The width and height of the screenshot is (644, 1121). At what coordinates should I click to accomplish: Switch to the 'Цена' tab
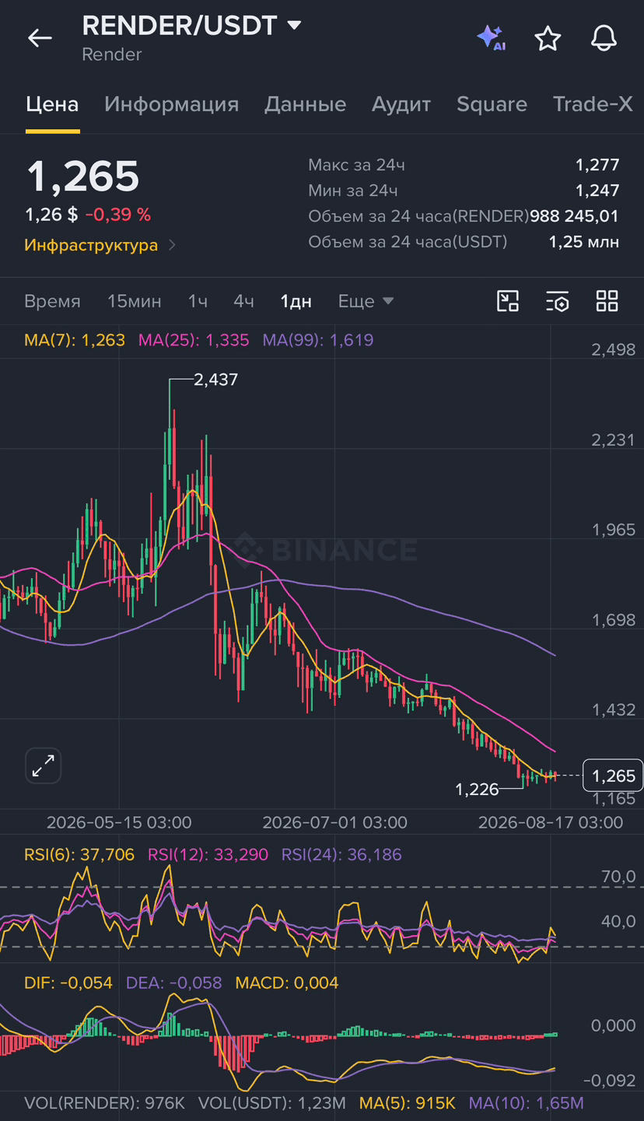click(52, 104)
